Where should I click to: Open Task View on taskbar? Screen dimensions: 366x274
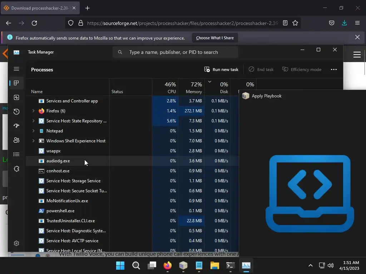point(152,265)
